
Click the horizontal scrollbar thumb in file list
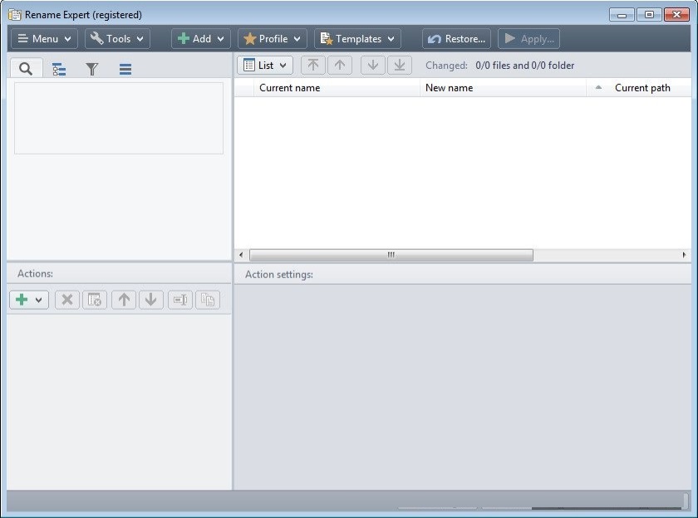(x=391, y=255)
